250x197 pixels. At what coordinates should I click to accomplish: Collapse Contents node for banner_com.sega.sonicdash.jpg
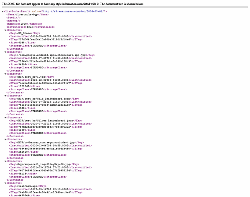5,140
